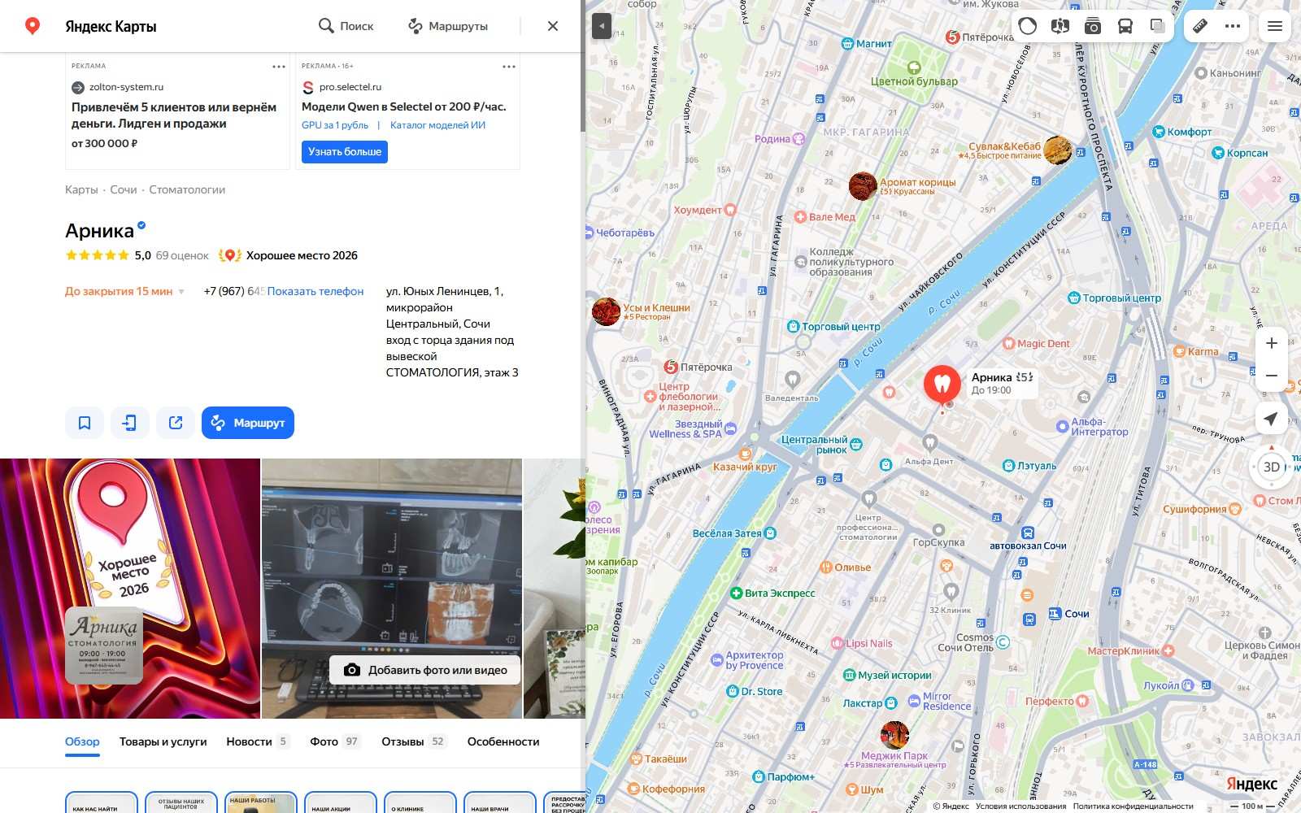Open Политика конфиденциальности link
Image resolution: width=1301 pixels, height=813 pixels.
pyautogui.click(x=1133, y=806)
